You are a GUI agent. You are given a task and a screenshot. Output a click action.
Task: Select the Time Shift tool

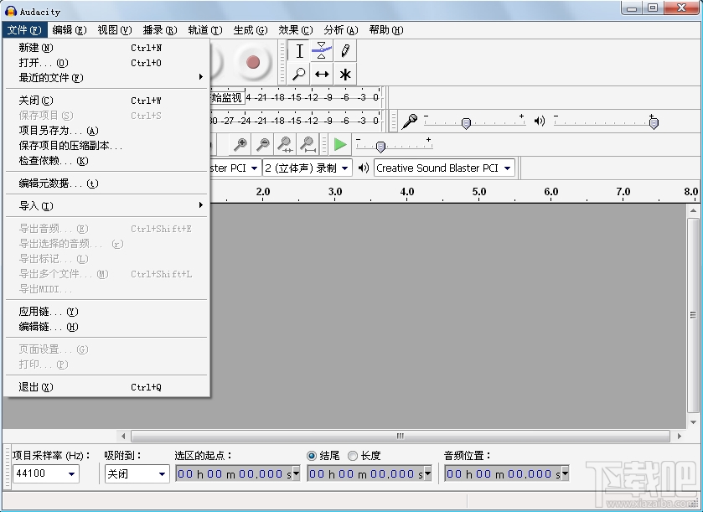coord(321,75)
